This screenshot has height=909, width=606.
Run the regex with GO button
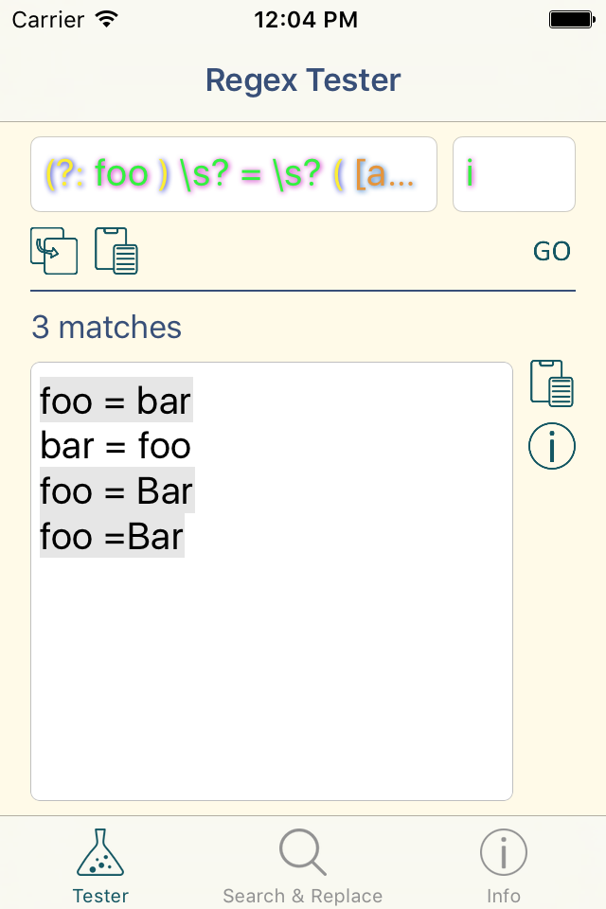551,251
